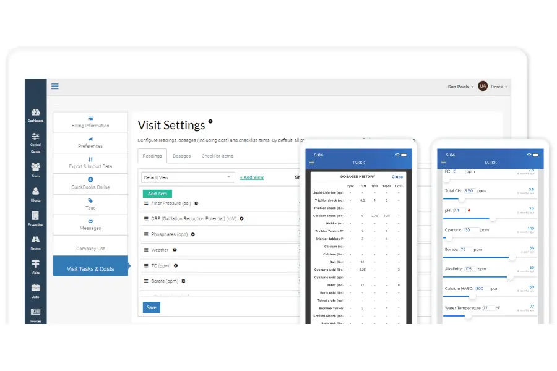Open Sun Pools company dropdown

pyautogui.click(x=460, y=87)
